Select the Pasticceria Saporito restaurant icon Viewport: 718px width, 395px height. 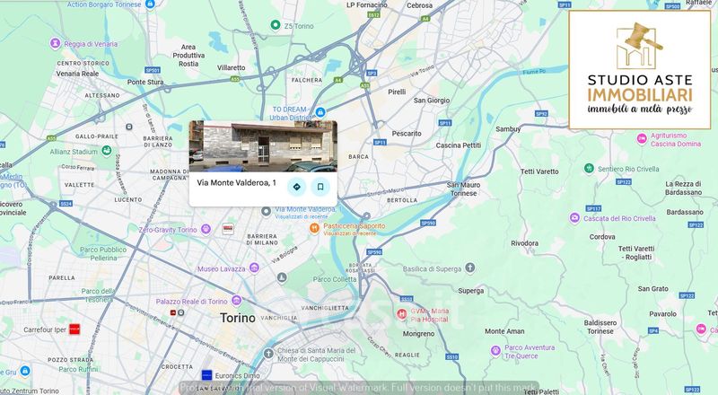[314, 228]
